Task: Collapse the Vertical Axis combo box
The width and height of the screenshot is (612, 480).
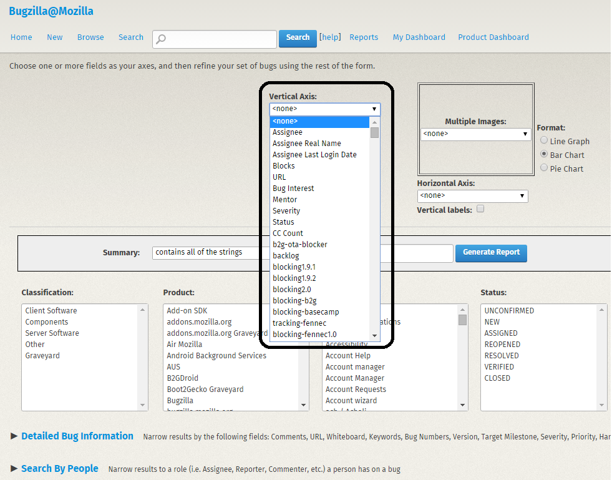Action: coord(325,109)
